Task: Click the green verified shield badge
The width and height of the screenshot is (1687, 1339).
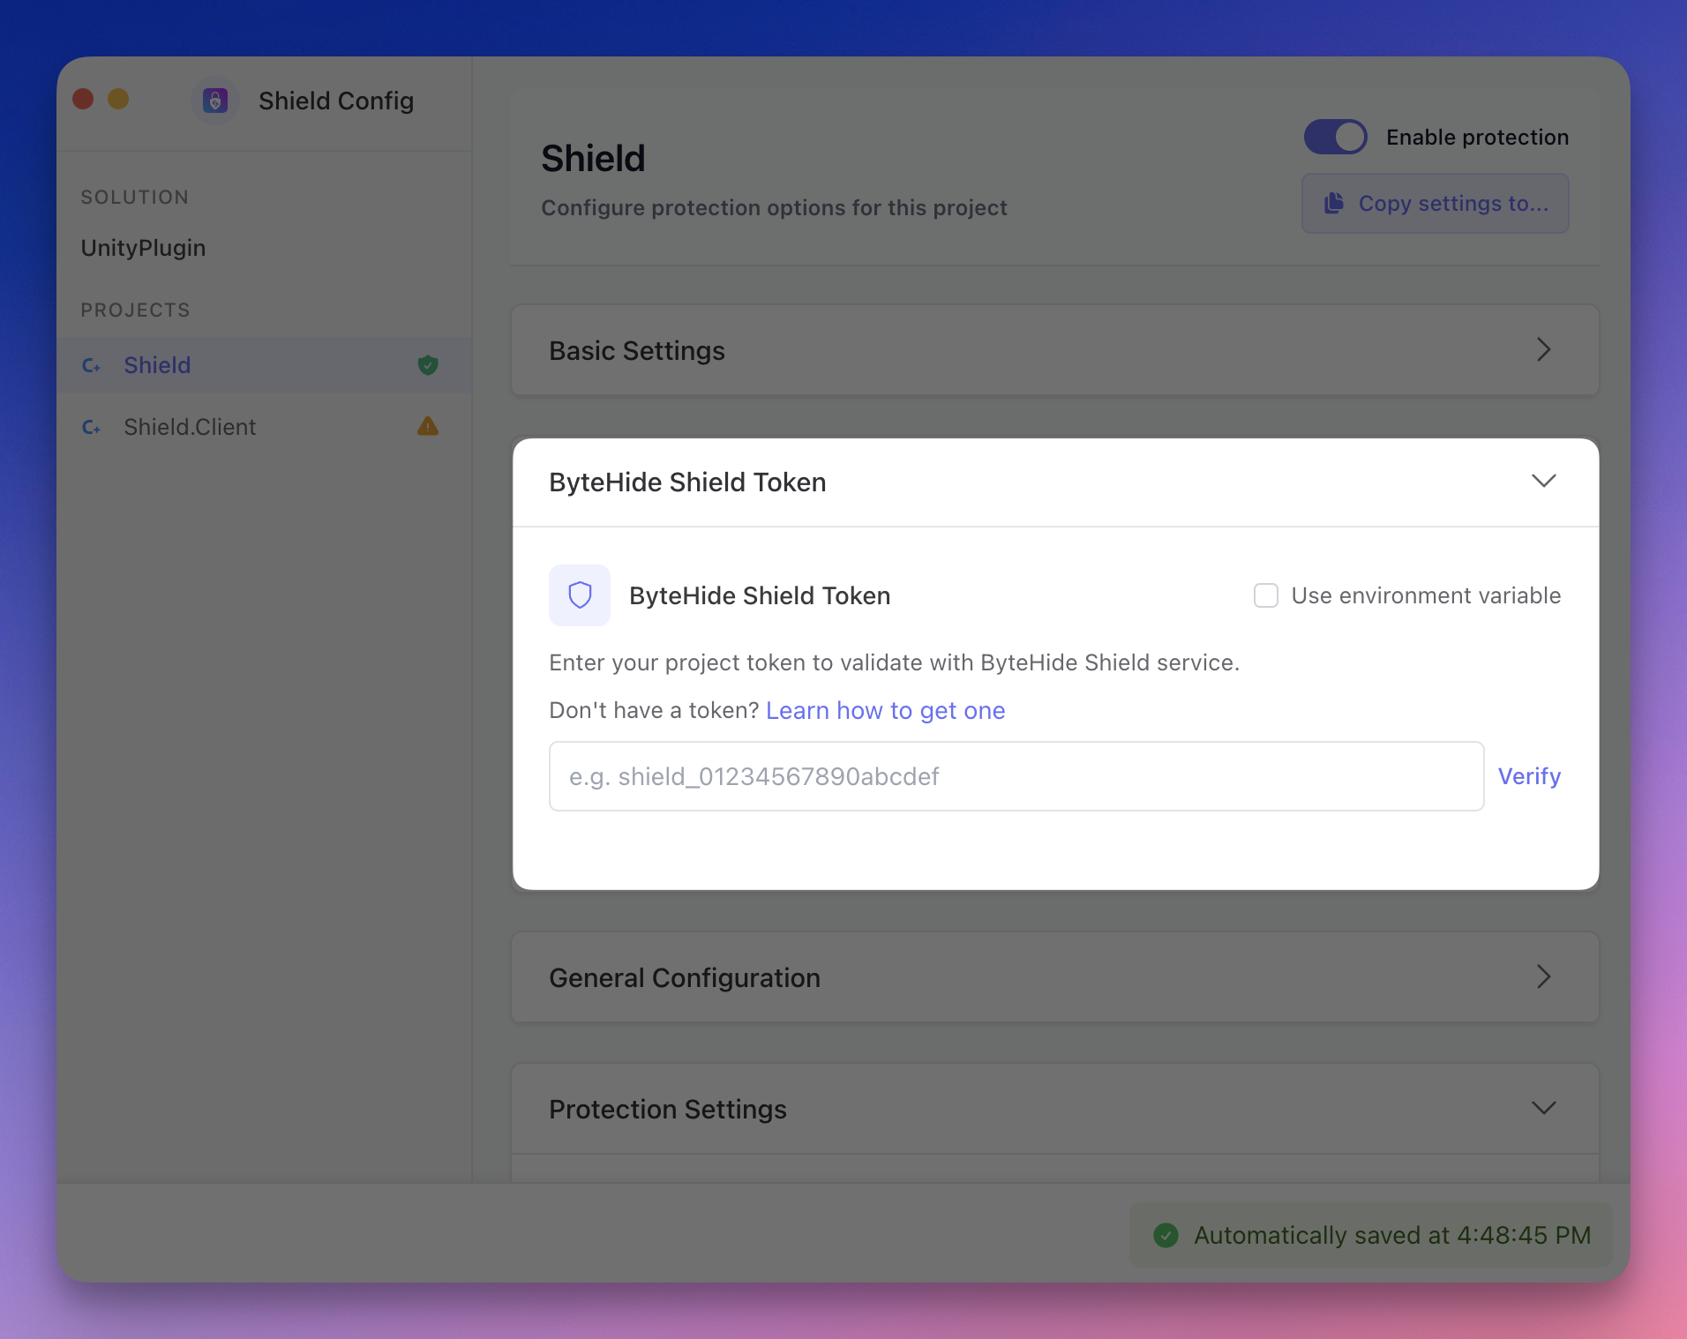Action: coord(428,365)
